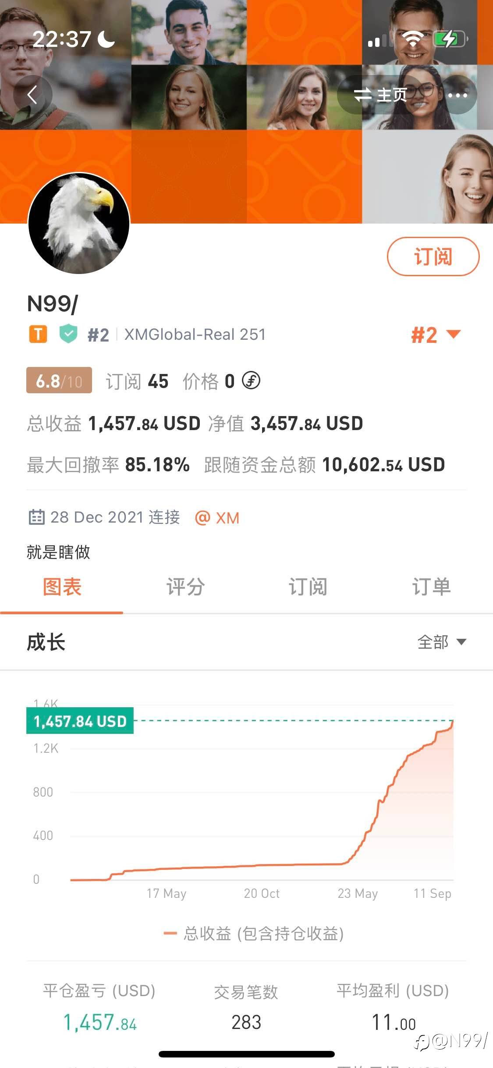This screenshot has height=1068, width=493.
Task: Switch to home via 主页 button
Action: coord(380,95)
